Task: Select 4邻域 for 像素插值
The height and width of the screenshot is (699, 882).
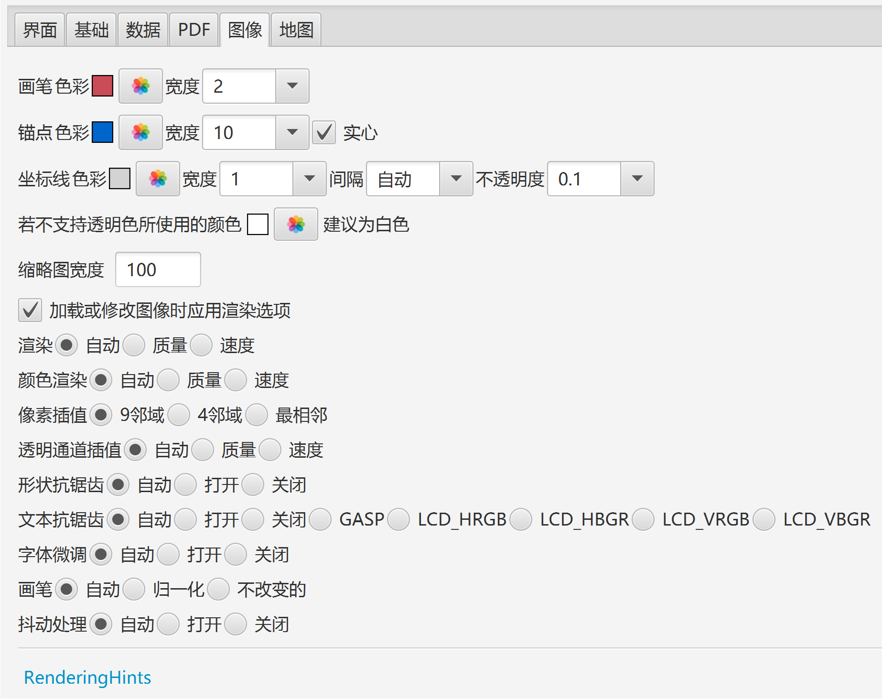Action: point(179,415)
